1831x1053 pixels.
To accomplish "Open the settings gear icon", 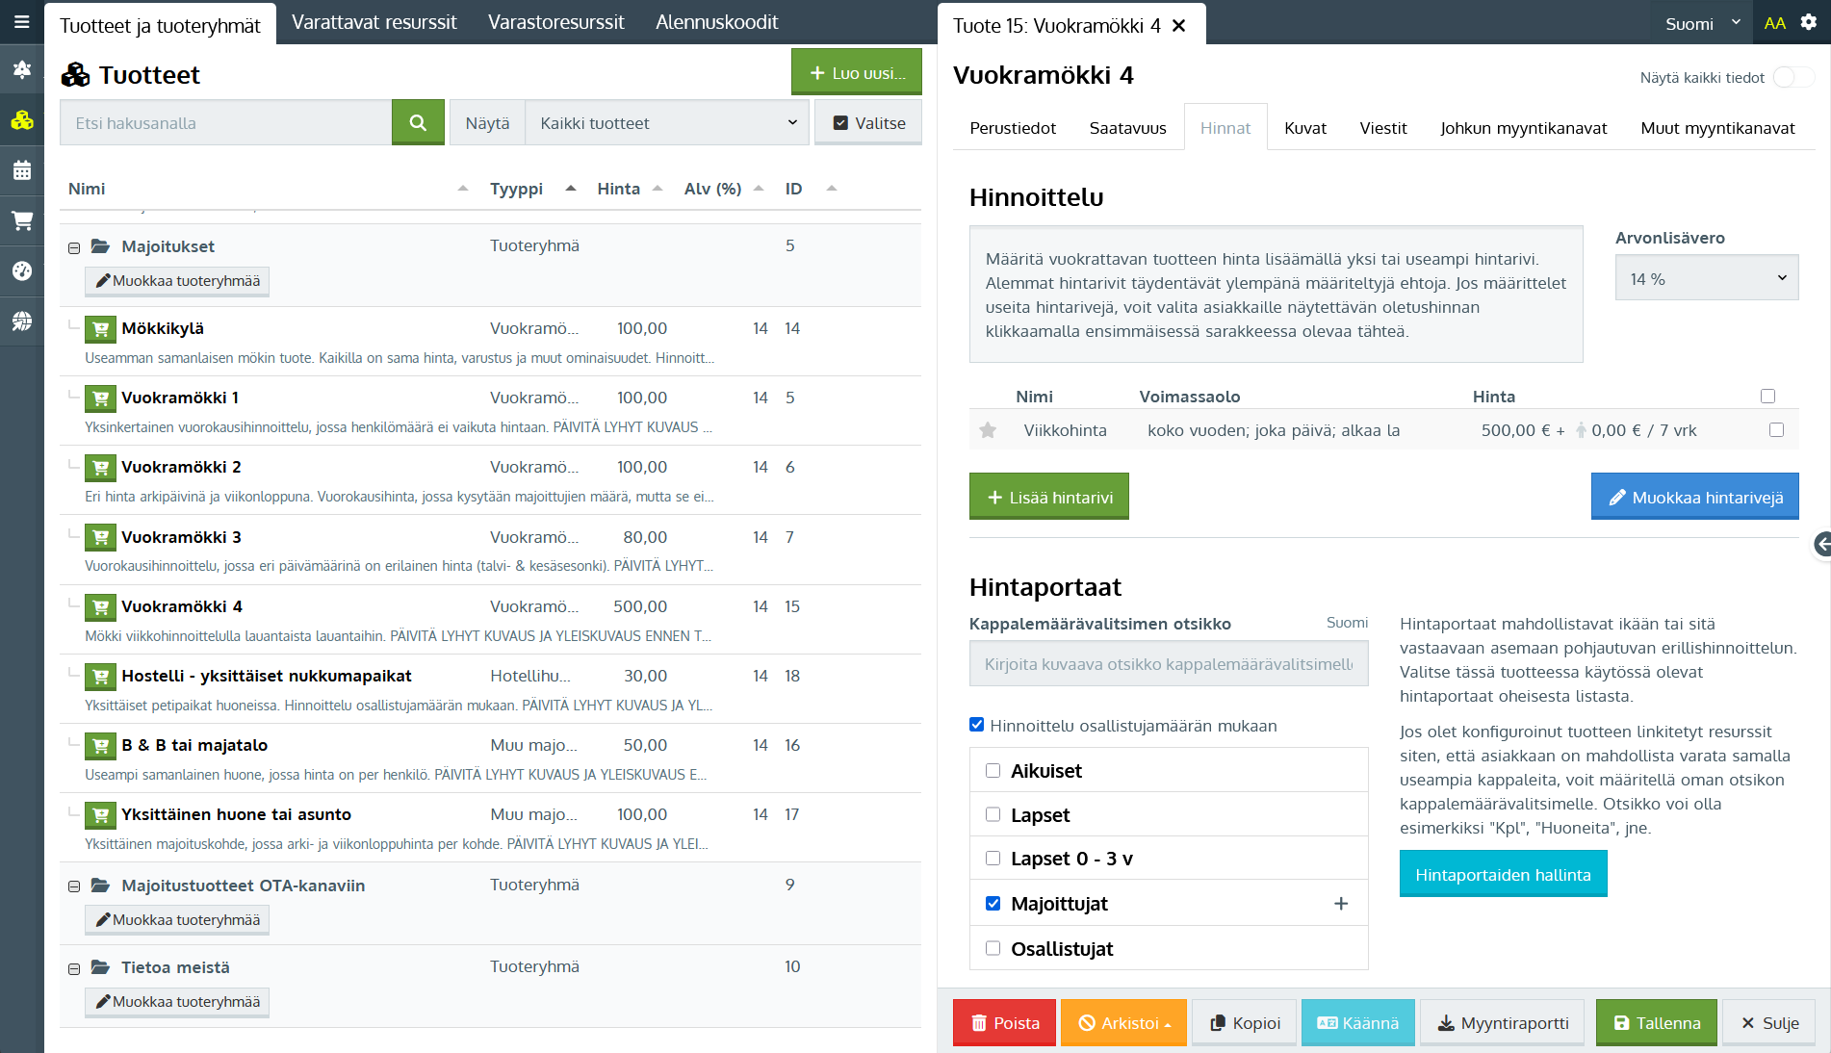I will pos(1809,22).
